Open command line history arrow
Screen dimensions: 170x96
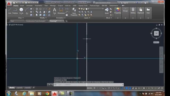[x=123, y=85]
